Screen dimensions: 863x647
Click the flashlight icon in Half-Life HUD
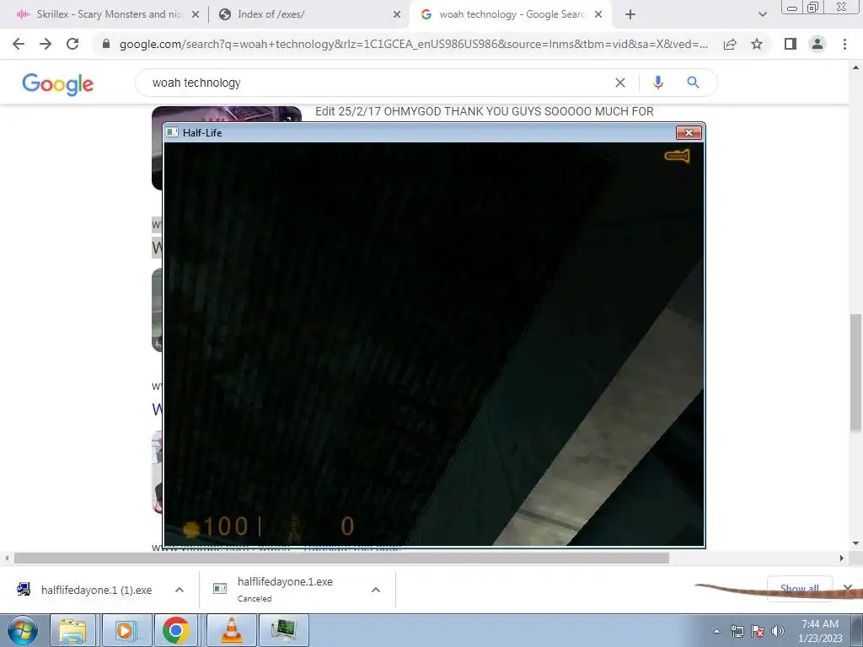point(677,156)
